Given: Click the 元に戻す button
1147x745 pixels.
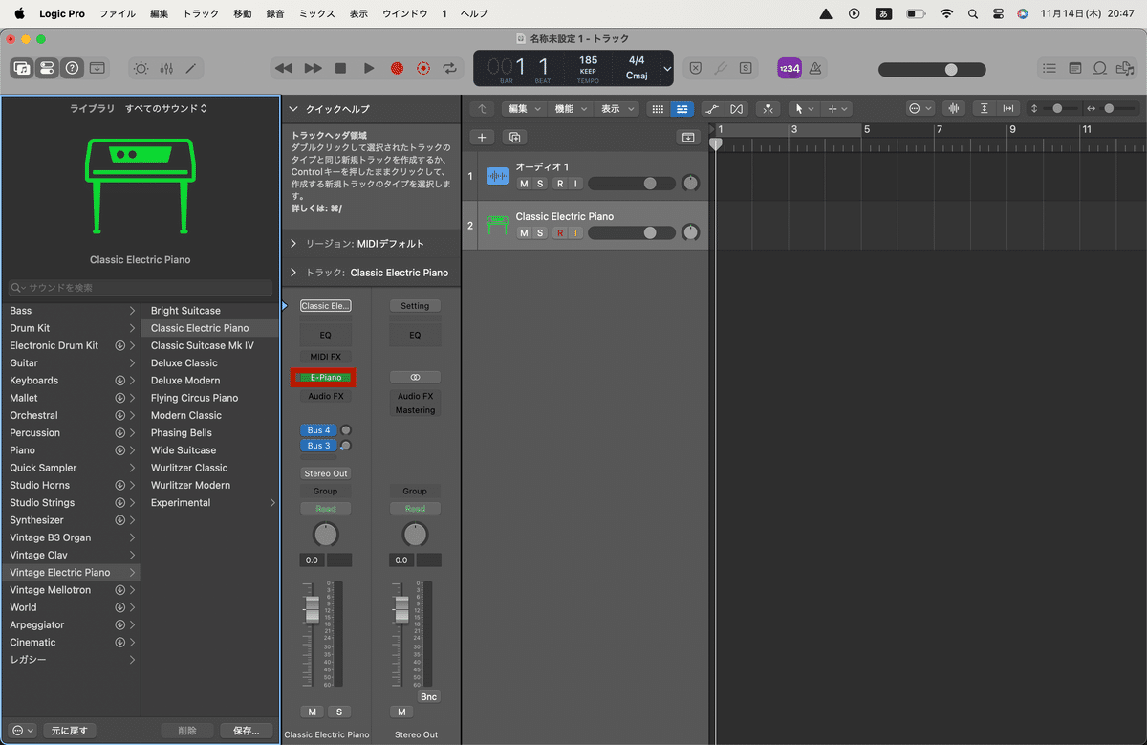Looking at the screenshot, I should 69,731.
